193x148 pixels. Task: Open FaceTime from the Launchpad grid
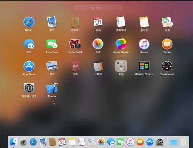pos(52,44)
